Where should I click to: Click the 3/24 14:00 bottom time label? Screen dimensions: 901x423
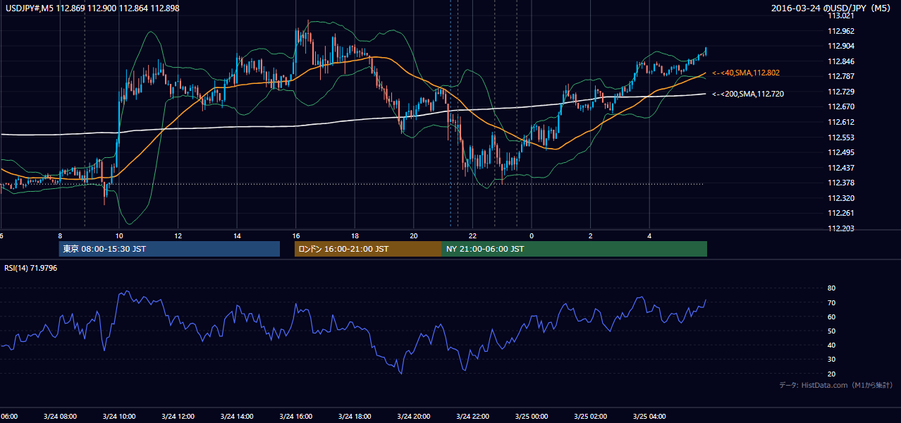(237, 417)
